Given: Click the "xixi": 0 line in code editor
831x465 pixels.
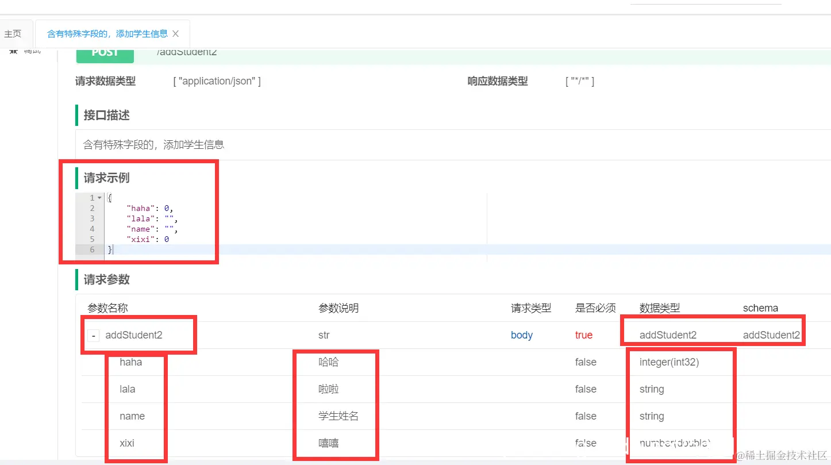Looking at the screenshot, I should pyautogui.click(x=148, y=239).
